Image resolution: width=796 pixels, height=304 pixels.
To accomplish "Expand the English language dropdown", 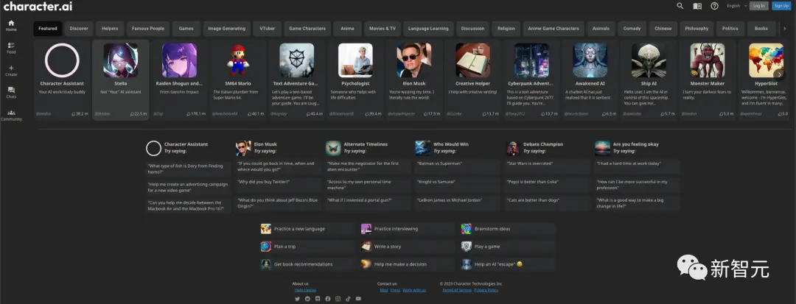I will point(736,6).
